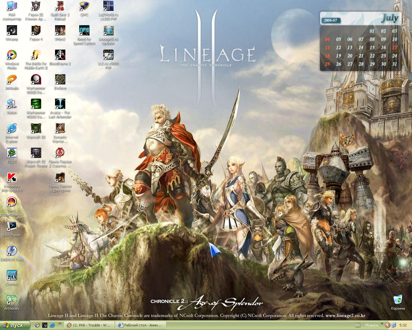
Task: Click the Герои 4 desktop shortcut
Action: click(x=36, y=33)
